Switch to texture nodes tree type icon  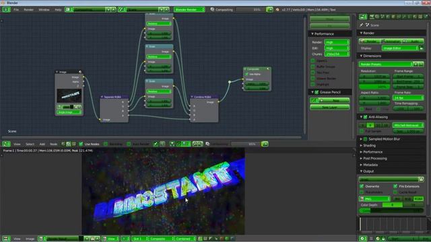click(x=73, y=144)
